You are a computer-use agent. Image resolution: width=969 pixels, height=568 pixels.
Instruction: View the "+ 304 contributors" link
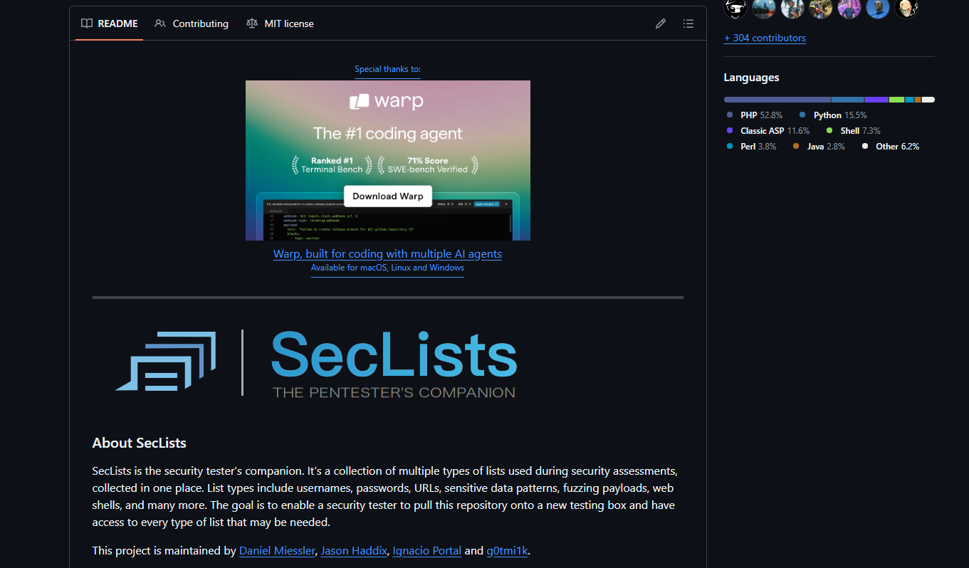pyautogui.click(x=765, y=38)
